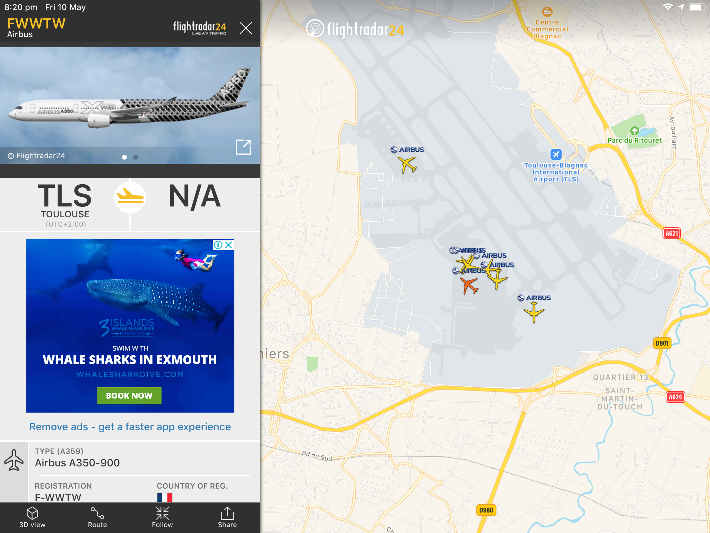
Task: Tap Toulouse-Blagnac International Airport pin
Action: [x=556, y=154]
